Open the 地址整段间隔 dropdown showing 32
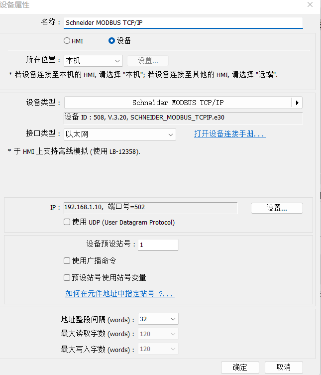The width and height of the screenshot is (321, 375). pos(158,319)
